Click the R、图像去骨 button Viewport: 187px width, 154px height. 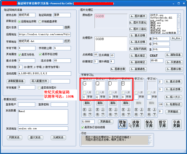[118, 69]
